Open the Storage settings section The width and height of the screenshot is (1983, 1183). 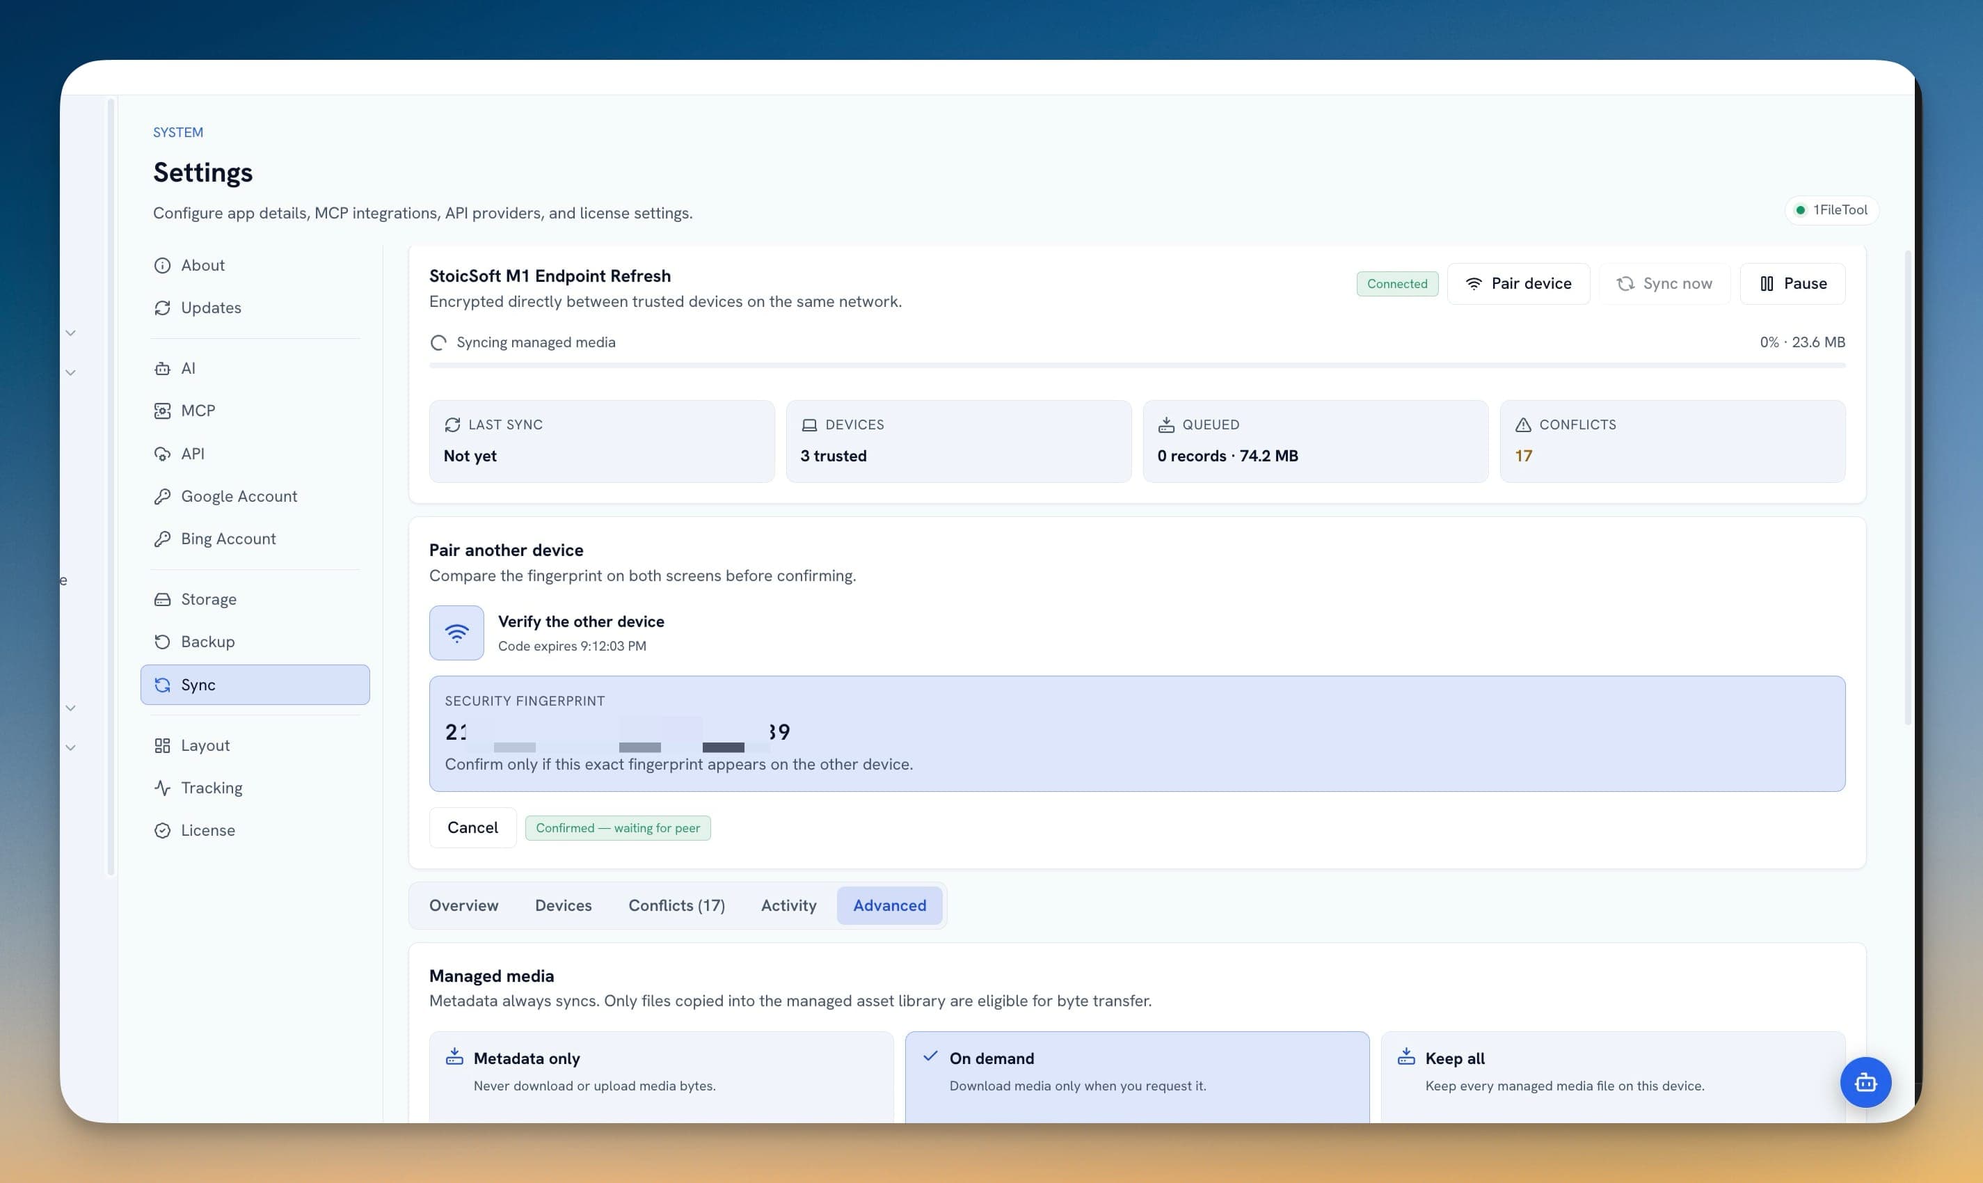coord(255,599)
